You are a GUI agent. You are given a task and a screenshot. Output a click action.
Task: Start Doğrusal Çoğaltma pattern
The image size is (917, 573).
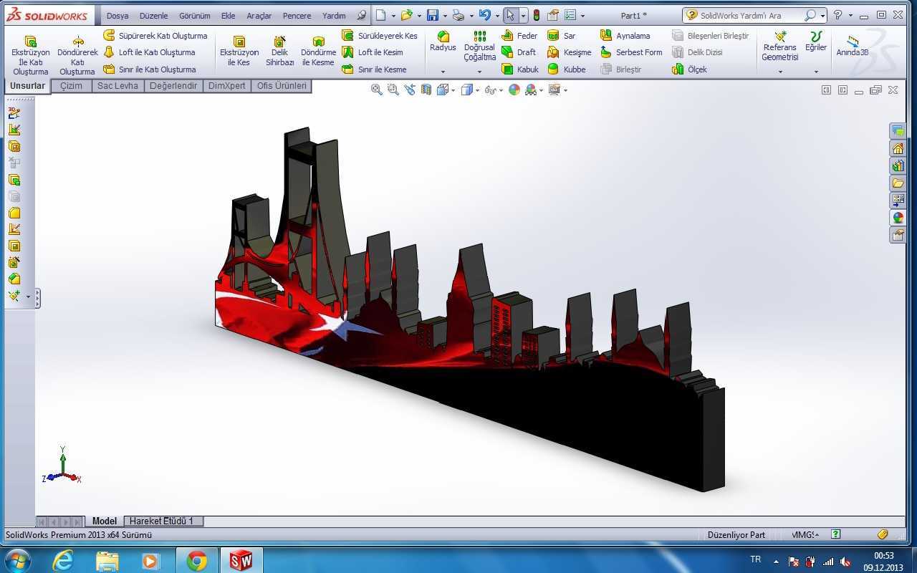point(479,46)
